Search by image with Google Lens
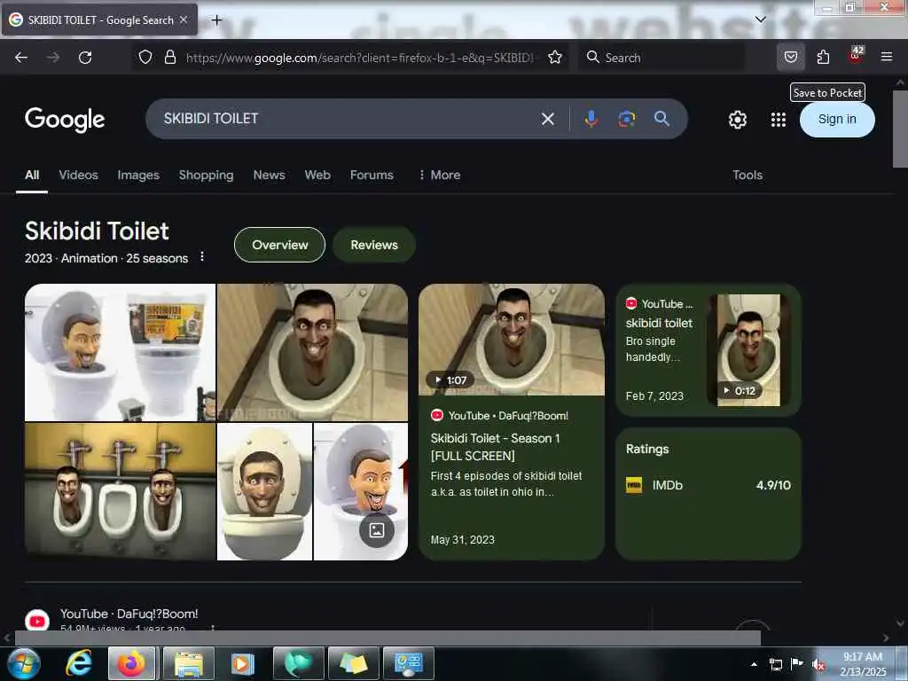This screenshot has width=908, height=681. [627, 119]
